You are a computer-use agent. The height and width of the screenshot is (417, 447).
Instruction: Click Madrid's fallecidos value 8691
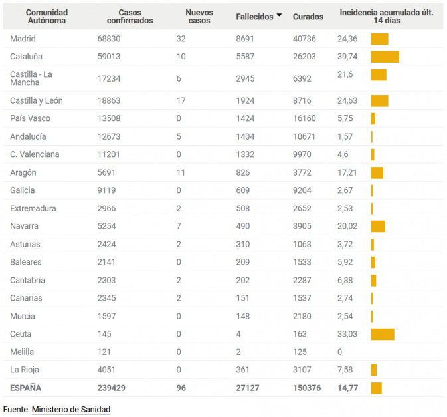(245, 39)
